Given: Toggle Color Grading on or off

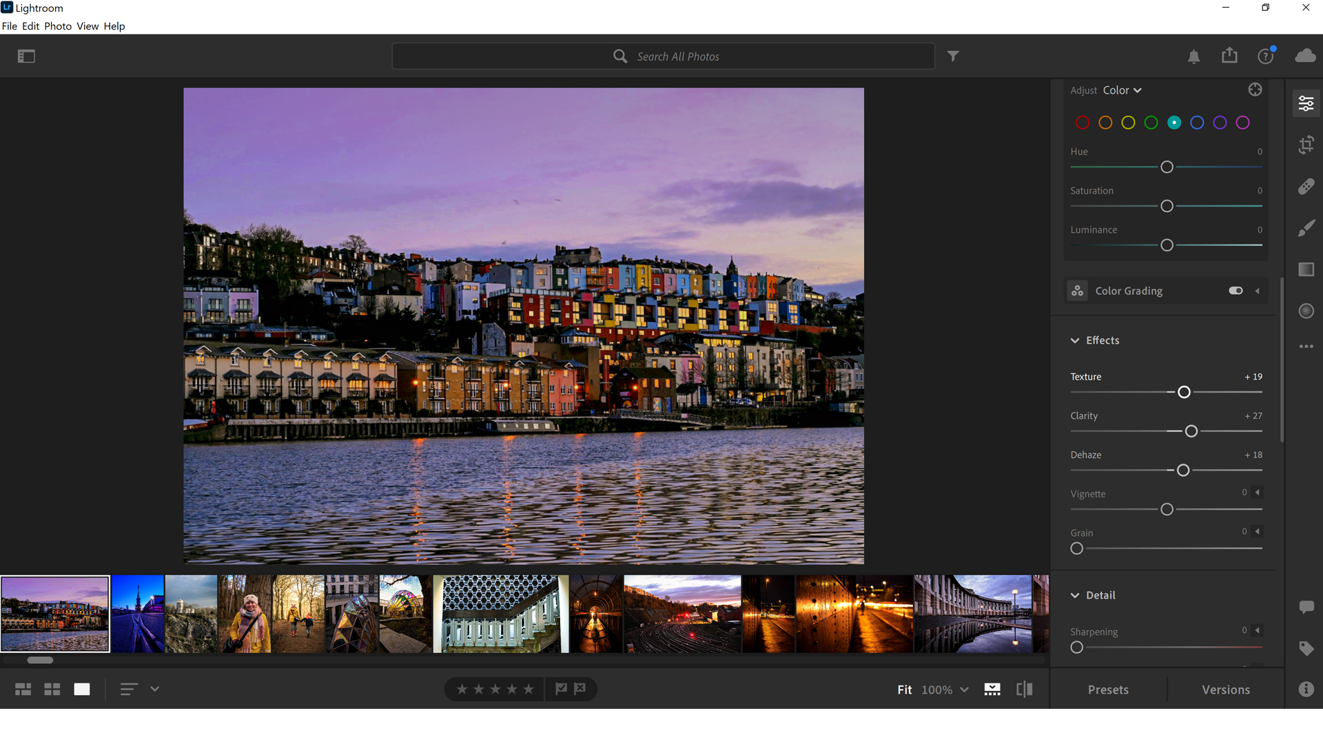Looking at the screenshot, I should pos(1235,290).
